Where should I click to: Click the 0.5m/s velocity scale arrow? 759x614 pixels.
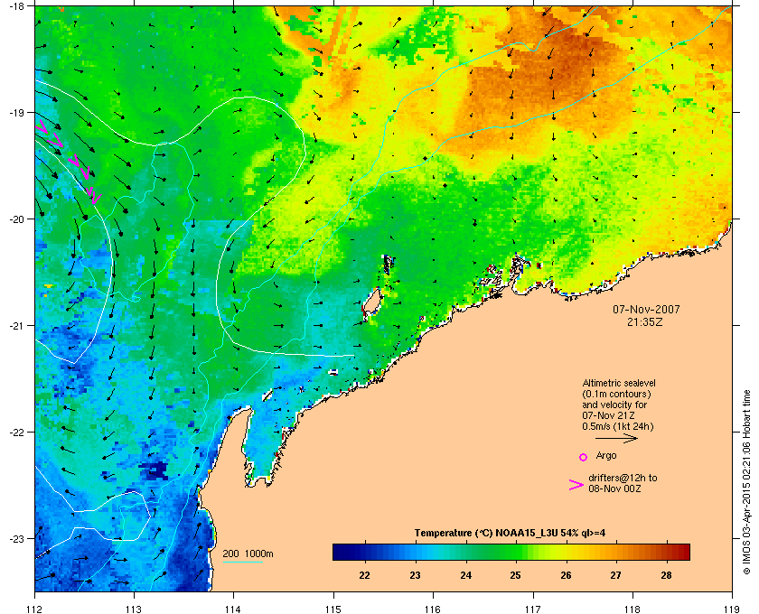[616, 439]
